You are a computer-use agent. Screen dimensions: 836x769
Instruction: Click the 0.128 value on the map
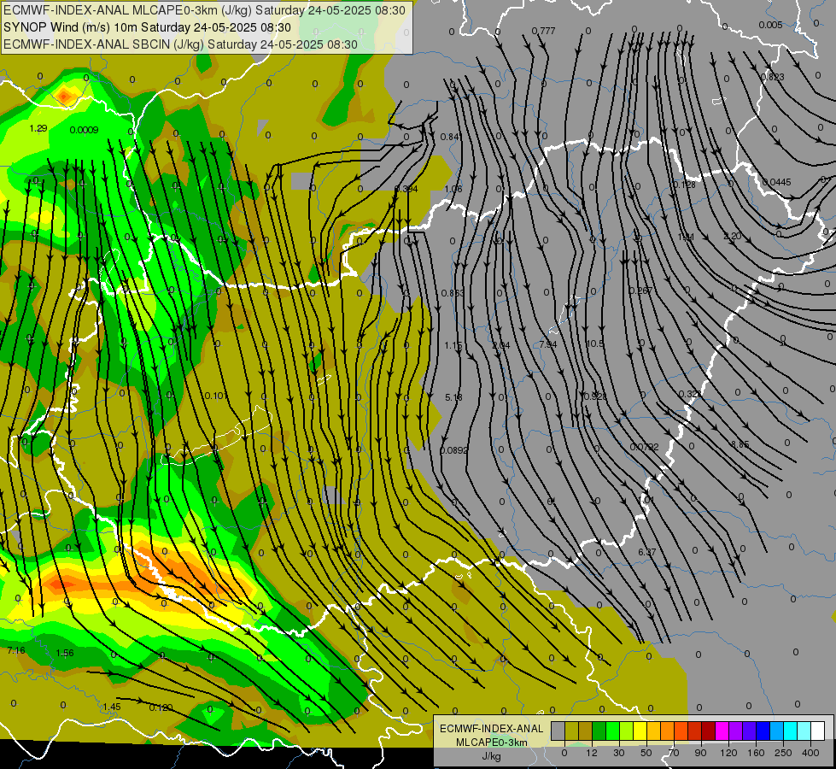coord(684,185)
